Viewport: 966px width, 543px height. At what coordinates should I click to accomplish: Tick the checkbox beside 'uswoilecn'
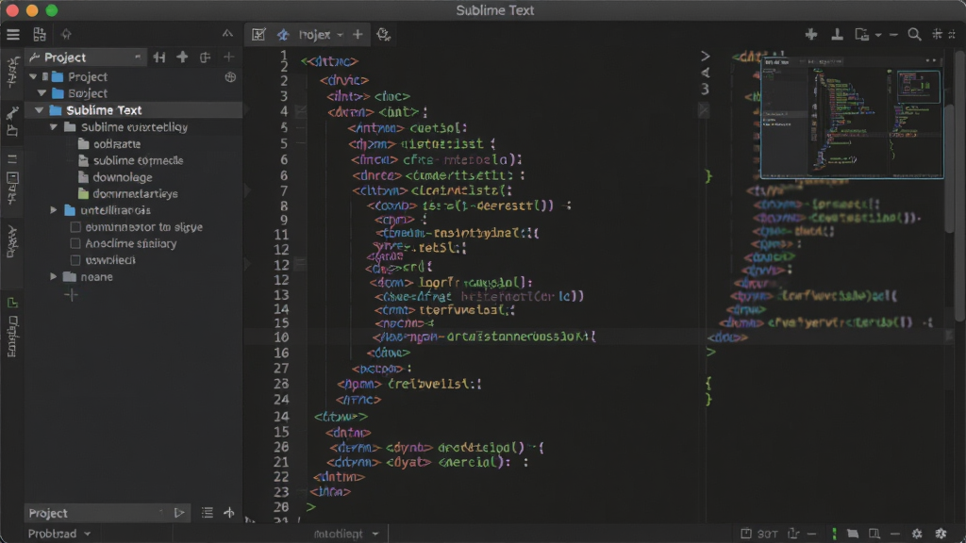[x=75, y=260]
